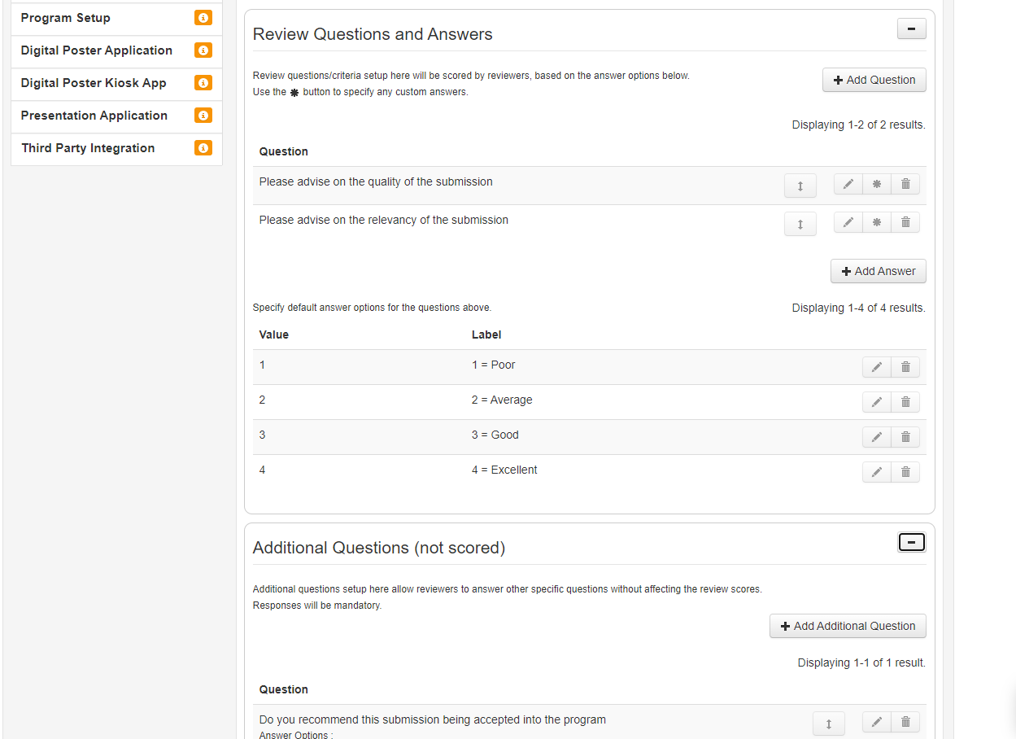Edit the '1 = Poor' answer
This screenshot has height=739, width=1016.
(877, 367)
